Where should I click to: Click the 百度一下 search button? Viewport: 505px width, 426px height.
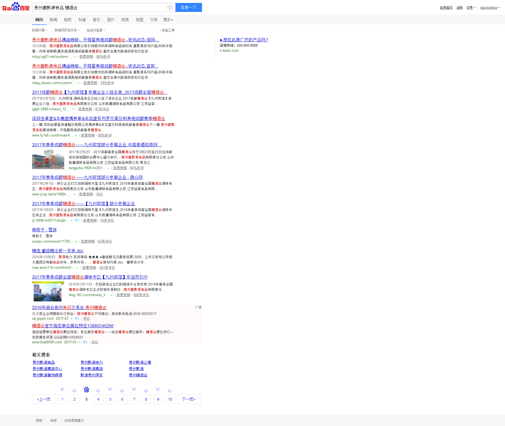(188, 7)
